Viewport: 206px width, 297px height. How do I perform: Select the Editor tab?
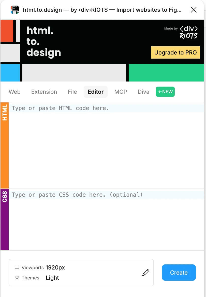point(96,92)
